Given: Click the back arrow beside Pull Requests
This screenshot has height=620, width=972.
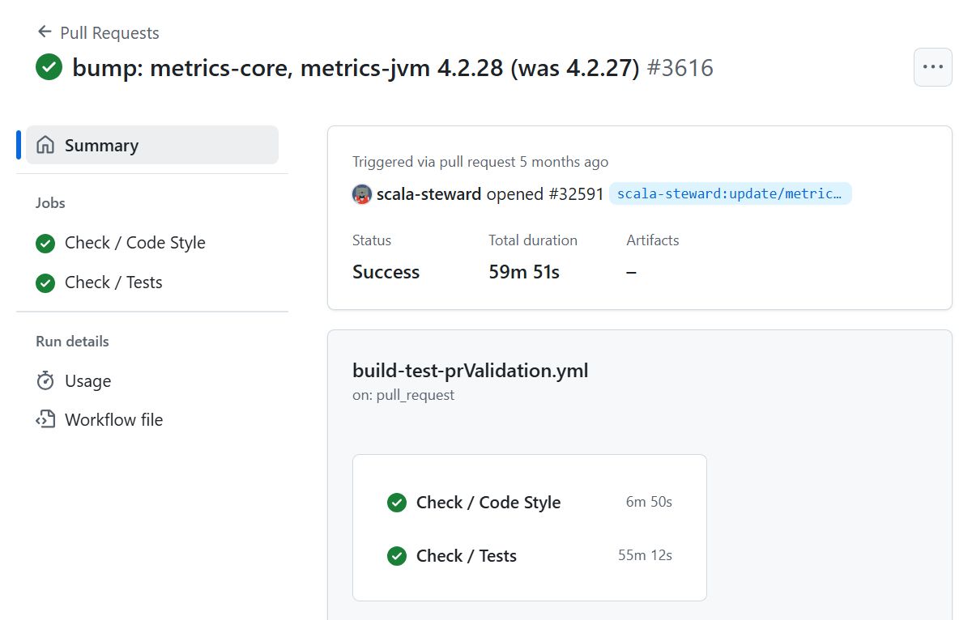Looking at the screenshot, I should tap(45, 32).
